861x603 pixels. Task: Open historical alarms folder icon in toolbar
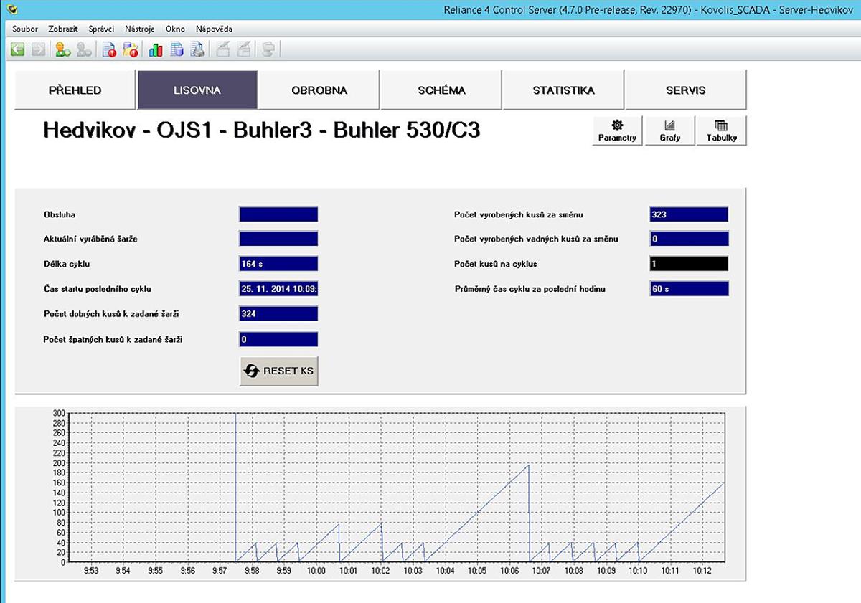click(131, 49)
